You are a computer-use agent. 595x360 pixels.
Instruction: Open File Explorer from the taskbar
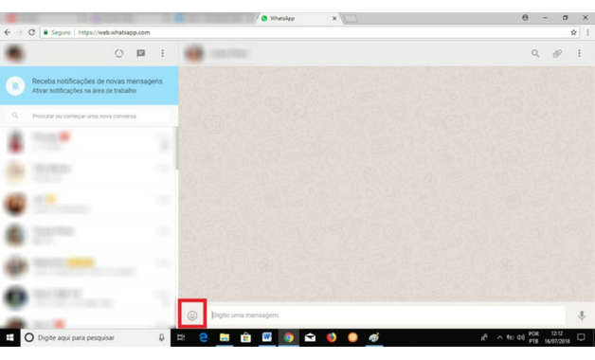tap(225, 337)
